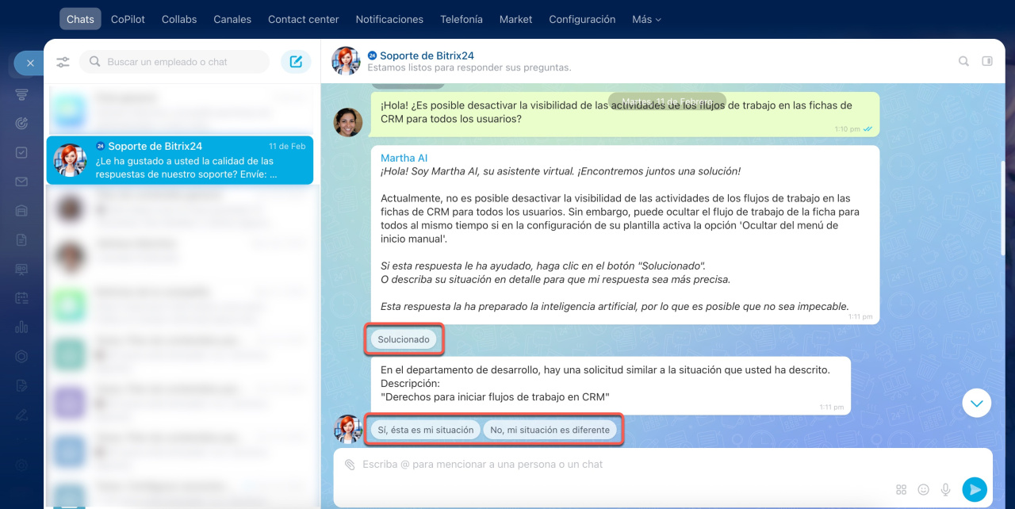Go to the Canales tab

[x=232, y=19]
